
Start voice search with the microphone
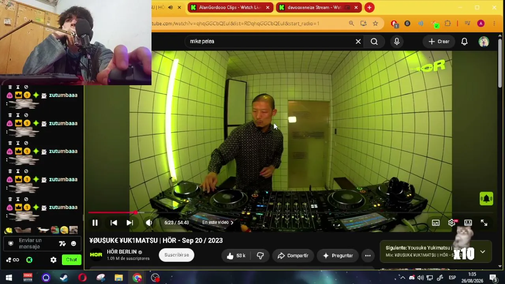click(397, 41)
